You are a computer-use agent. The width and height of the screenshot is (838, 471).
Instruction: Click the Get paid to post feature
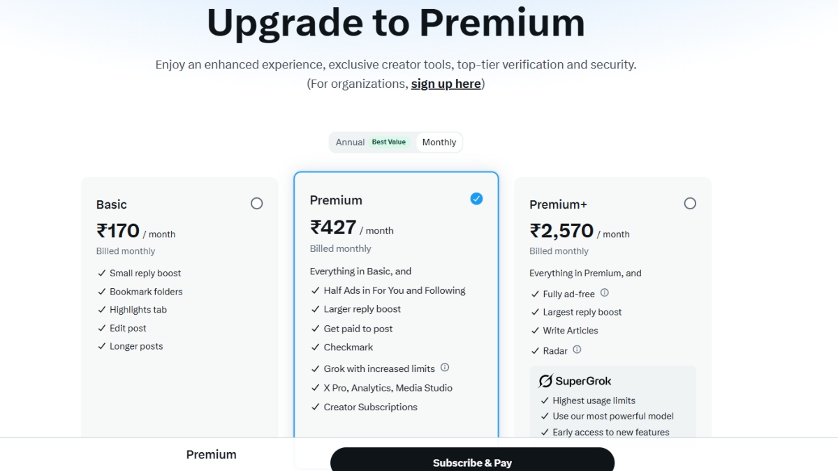point(358,328)
